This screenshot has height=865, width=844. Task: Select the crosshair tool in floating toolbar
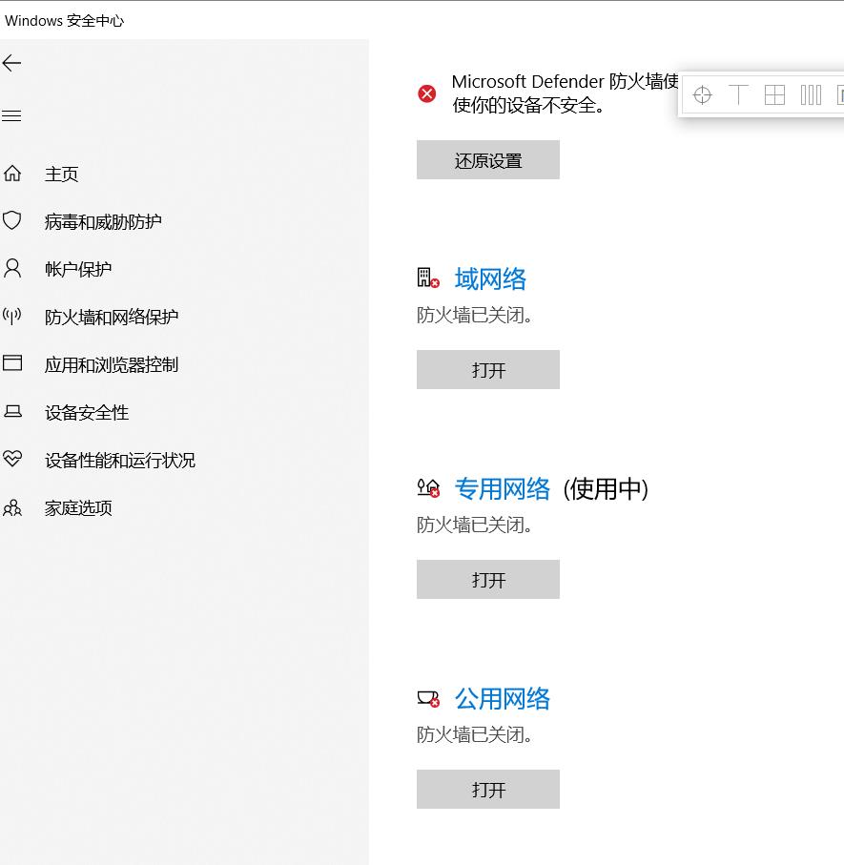point(702,94)
